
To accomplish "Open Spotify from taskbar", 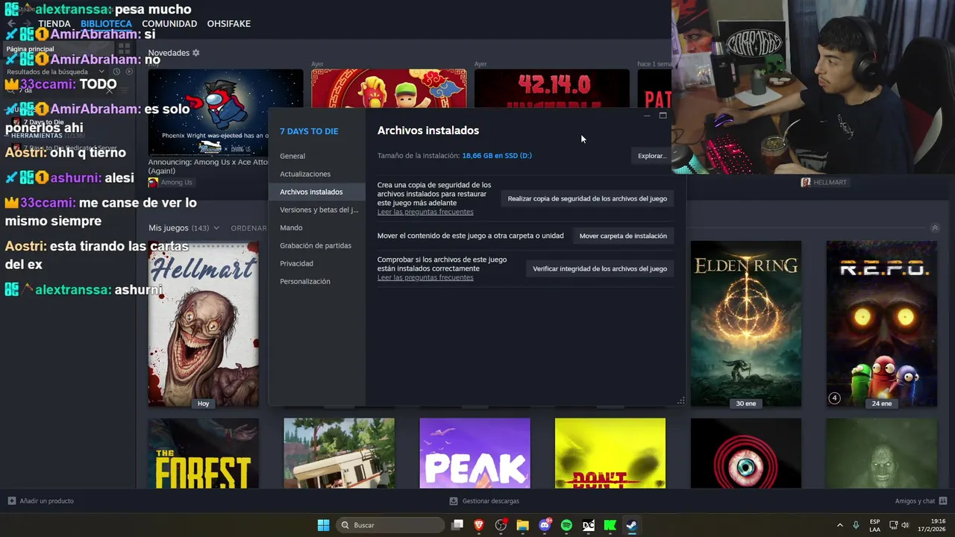I will tap(566, 525).
